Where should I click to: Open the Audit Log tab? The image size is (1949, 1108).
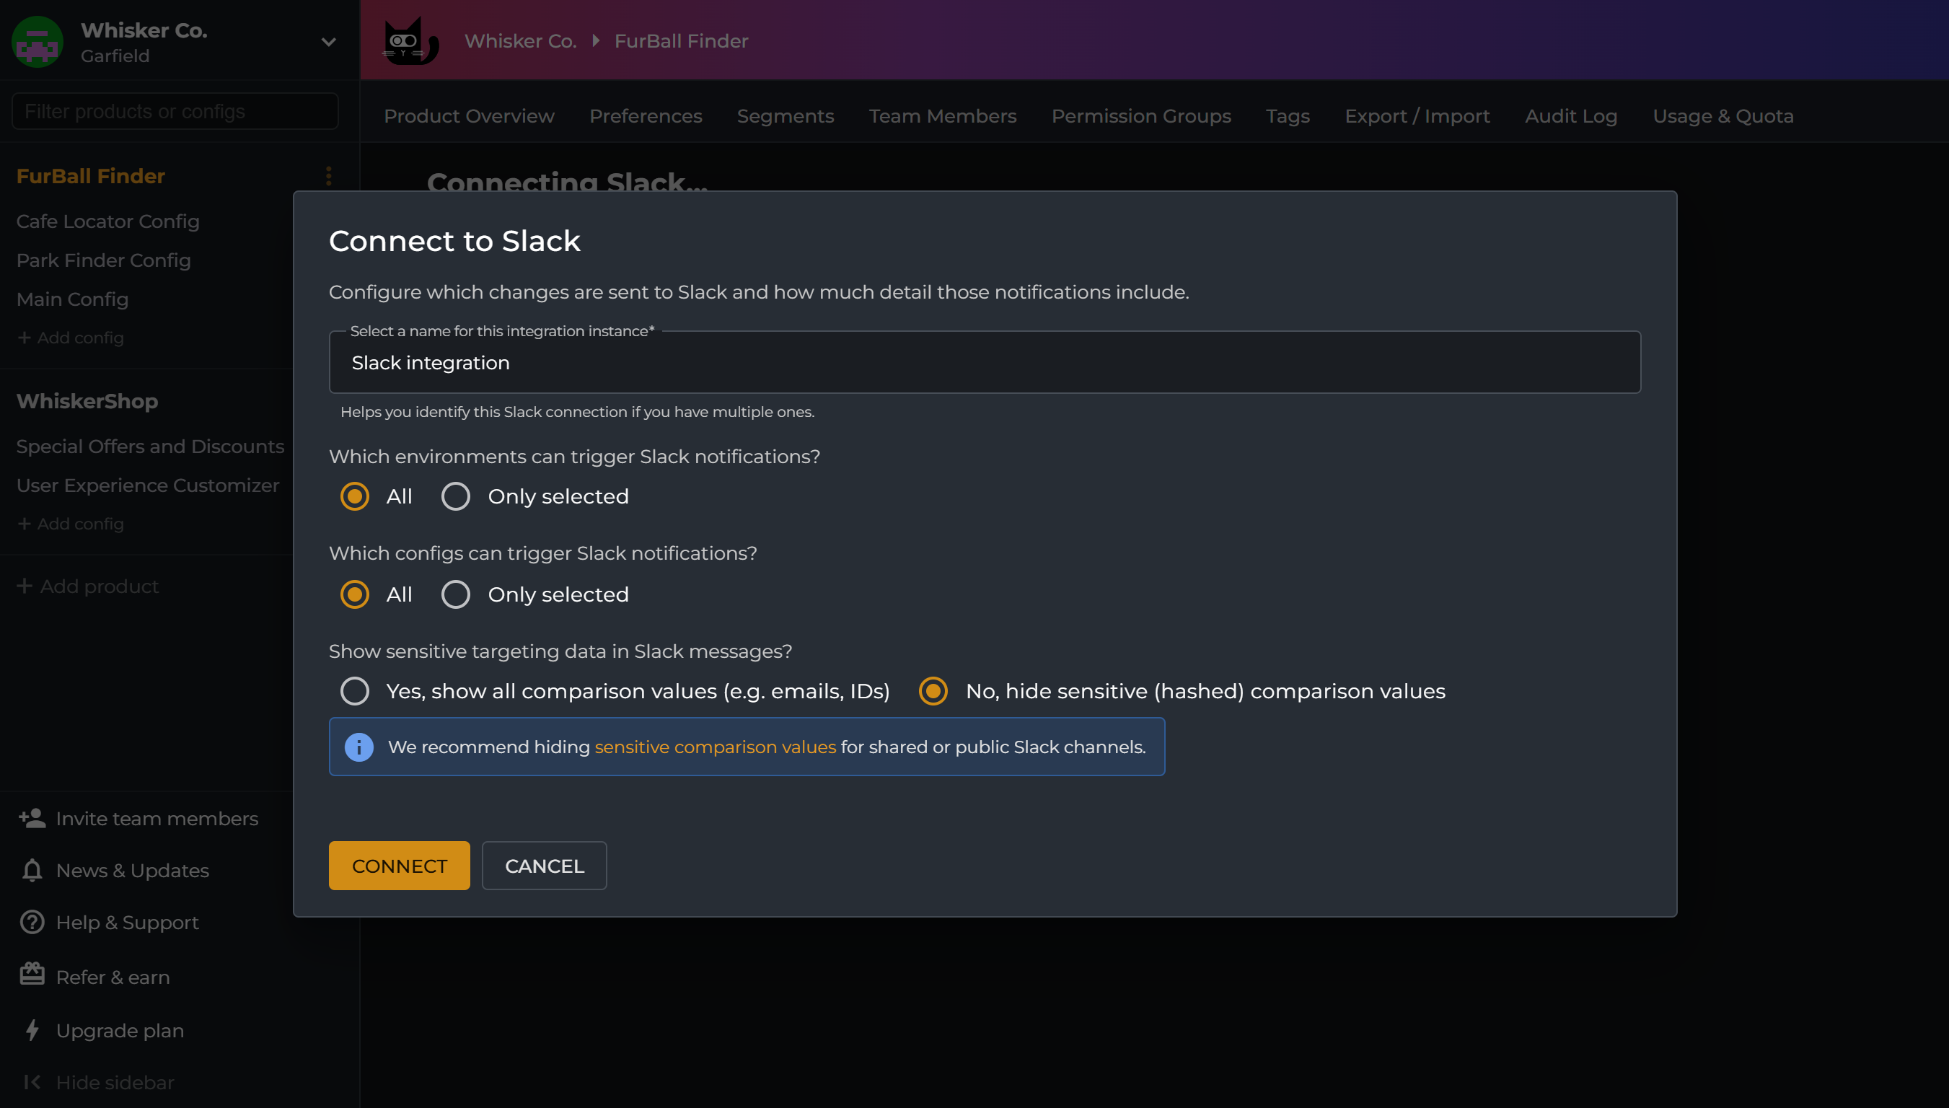(x=1571, y=115)
